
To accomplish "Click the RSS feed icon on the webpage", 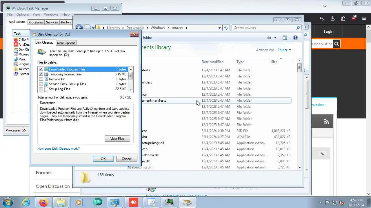I will coord(326,122).
